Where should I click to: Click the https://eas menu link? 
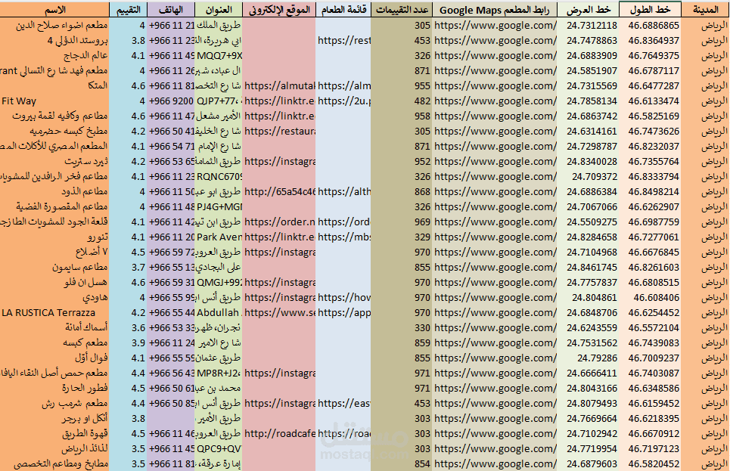tap(343, 404)
